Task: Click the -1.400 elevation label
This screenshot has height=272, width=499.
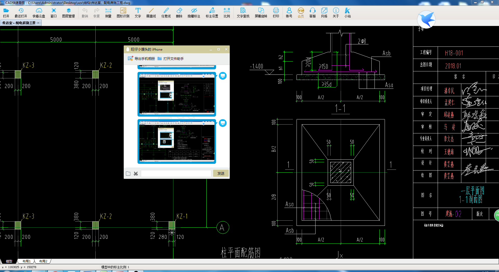Action: (x=256, y=66)
